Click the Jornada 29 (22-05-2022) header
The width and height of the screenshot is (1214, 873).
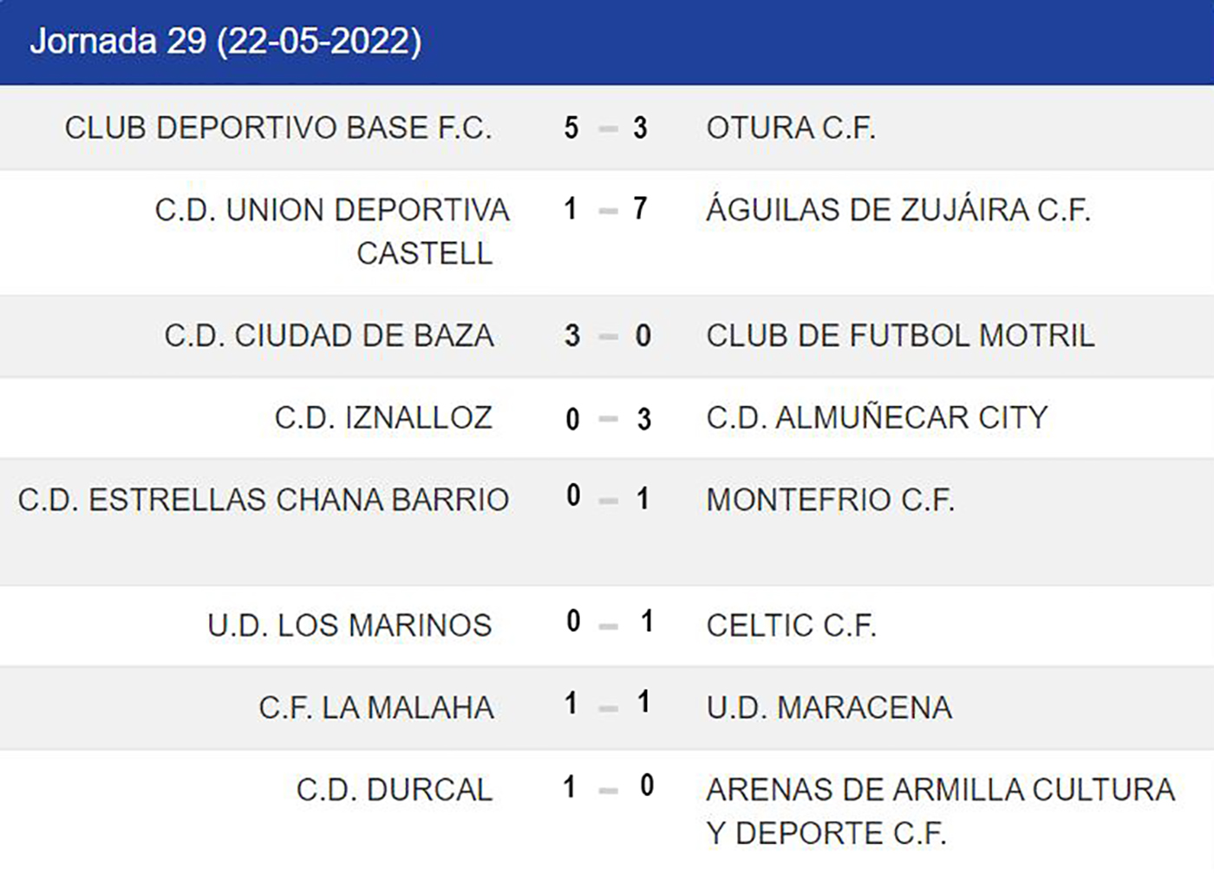tap(225, 42)
